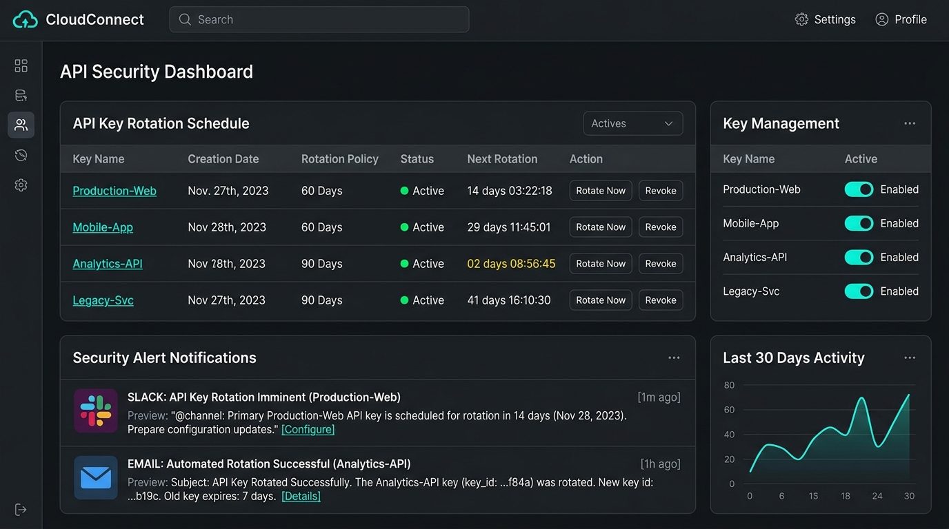Click the Slack alert title about Production-Web
This screenshot has width=949, height=529.
point(264,397)
